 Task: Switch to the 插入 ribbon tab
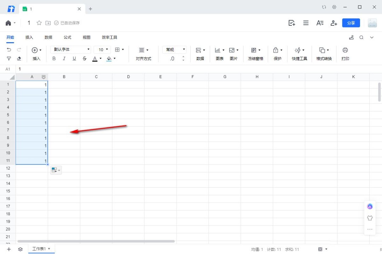coord(29,37)
